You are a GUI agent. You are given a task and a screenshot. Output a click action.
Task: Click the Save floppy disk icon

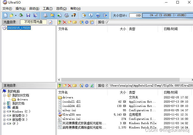(x=28, y=15)
